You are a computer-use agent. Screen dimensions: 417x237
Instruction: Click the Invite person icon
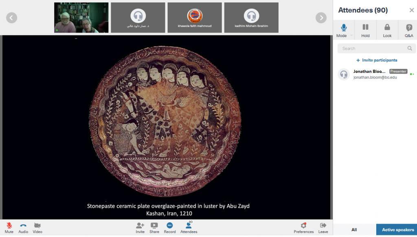coord(140,226)
